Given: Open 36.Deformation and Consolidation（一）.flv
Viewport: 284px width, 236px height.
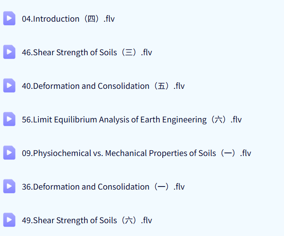Looking at the screenshot, I should pos(103,187).
